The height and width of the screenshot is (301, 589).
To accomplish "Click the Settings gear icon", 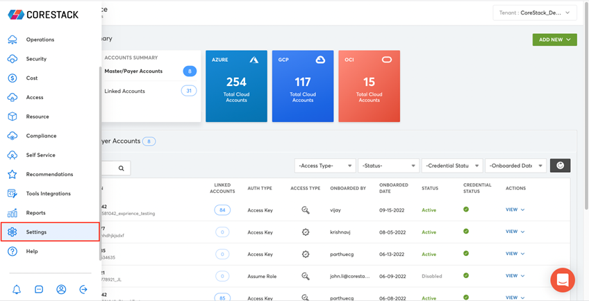I will [13, 232].
